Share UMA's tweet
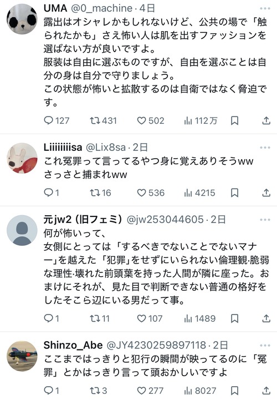The width and height of the screenshot is (277, 400). (266, 120)
